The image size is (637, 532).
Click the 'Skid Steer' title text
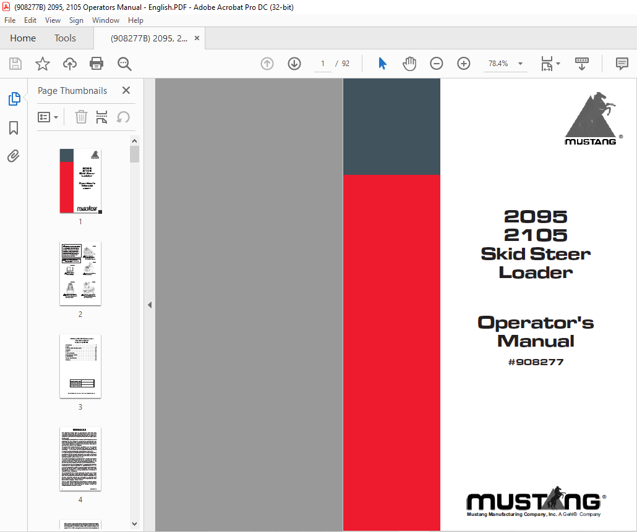[x=536, y=254]
